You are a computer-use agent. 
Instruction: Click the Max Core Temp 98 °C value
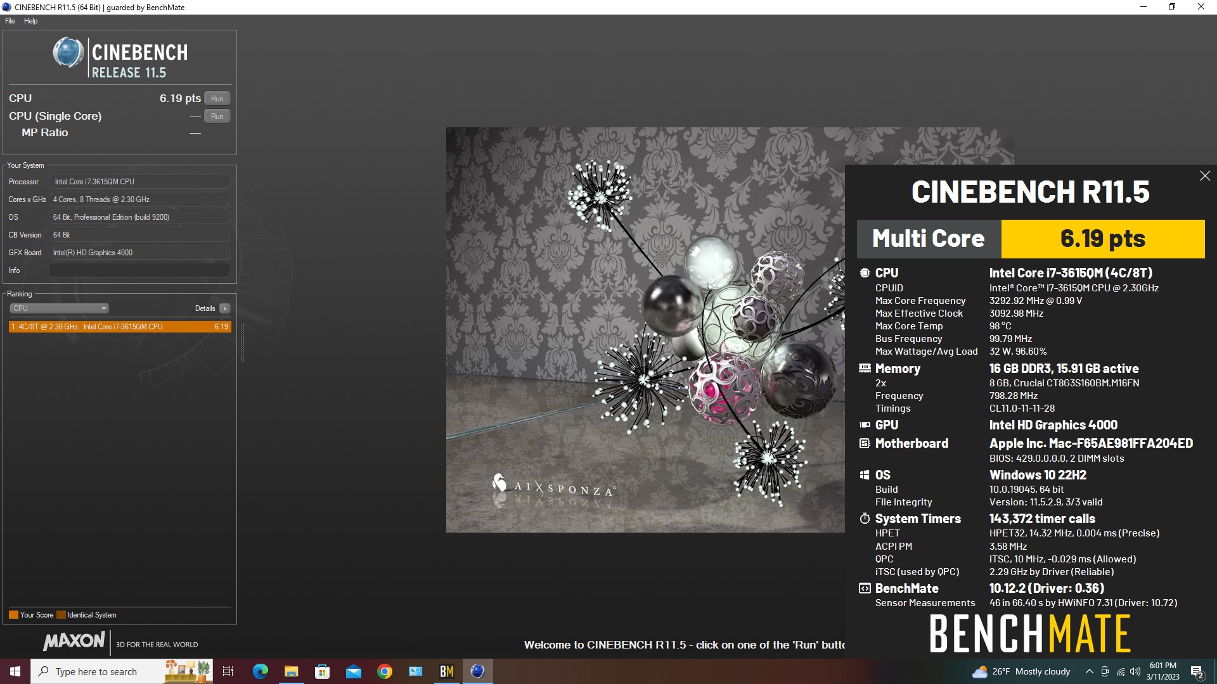(1000, 326)
